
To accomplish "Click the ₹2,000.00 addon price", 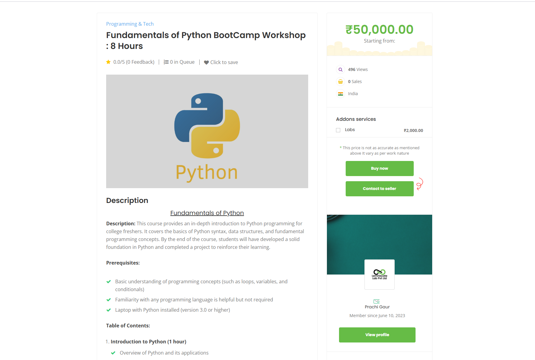I will [413, 130].
